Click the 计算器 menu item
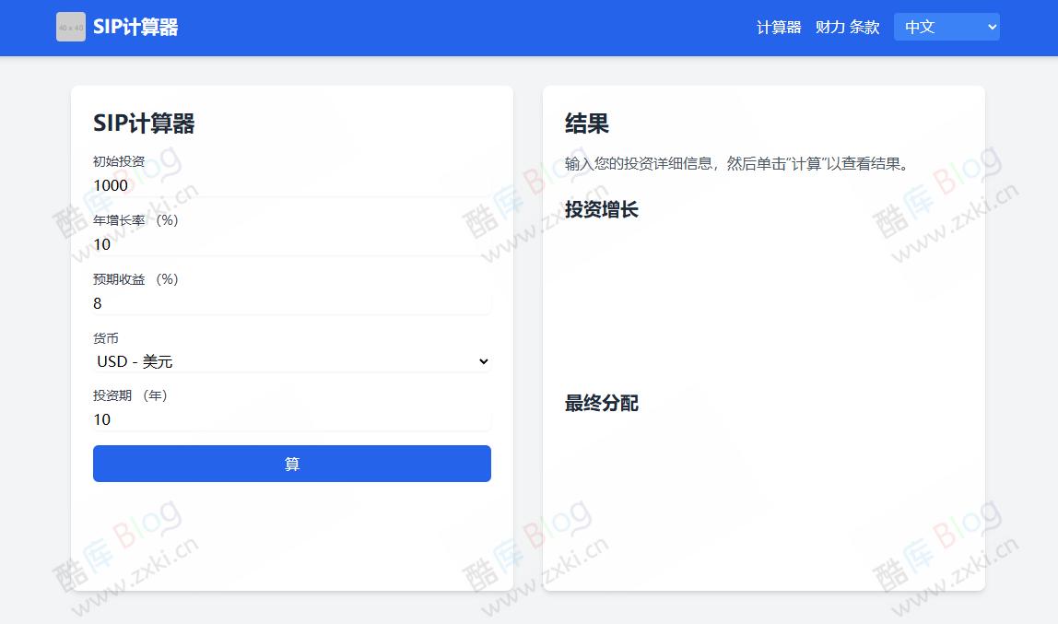1058x624 pixels. (777, 28)
